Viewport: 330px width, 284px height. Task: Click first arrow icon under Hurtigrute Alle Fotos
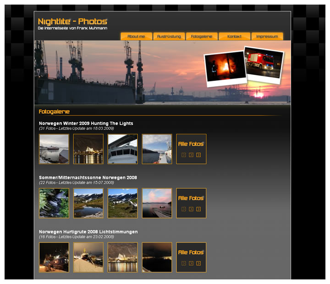tap(184, 263)
